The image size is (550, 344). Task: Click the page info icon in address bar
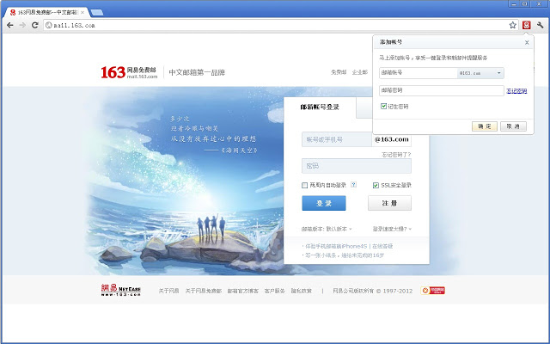point(49,25)
